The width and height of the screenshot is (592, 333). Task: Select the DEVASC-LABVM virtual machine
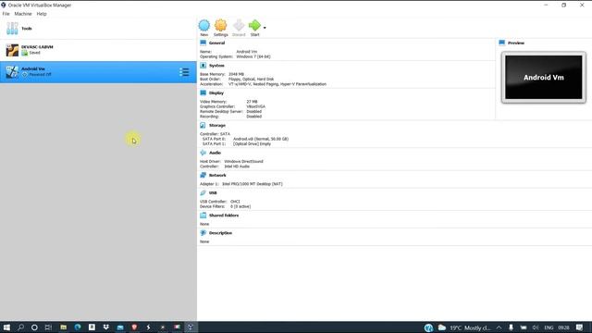click(98, 50)
